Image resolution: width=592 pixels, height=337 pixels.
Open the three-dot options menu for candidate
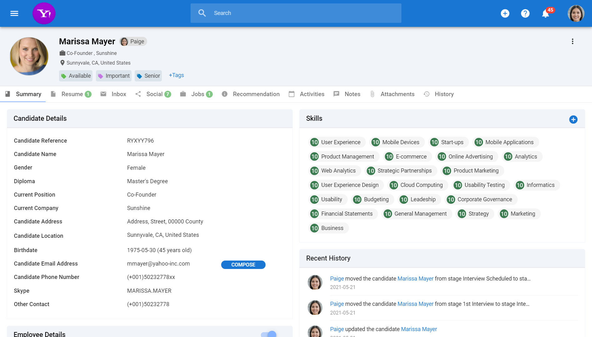point(573,41)
